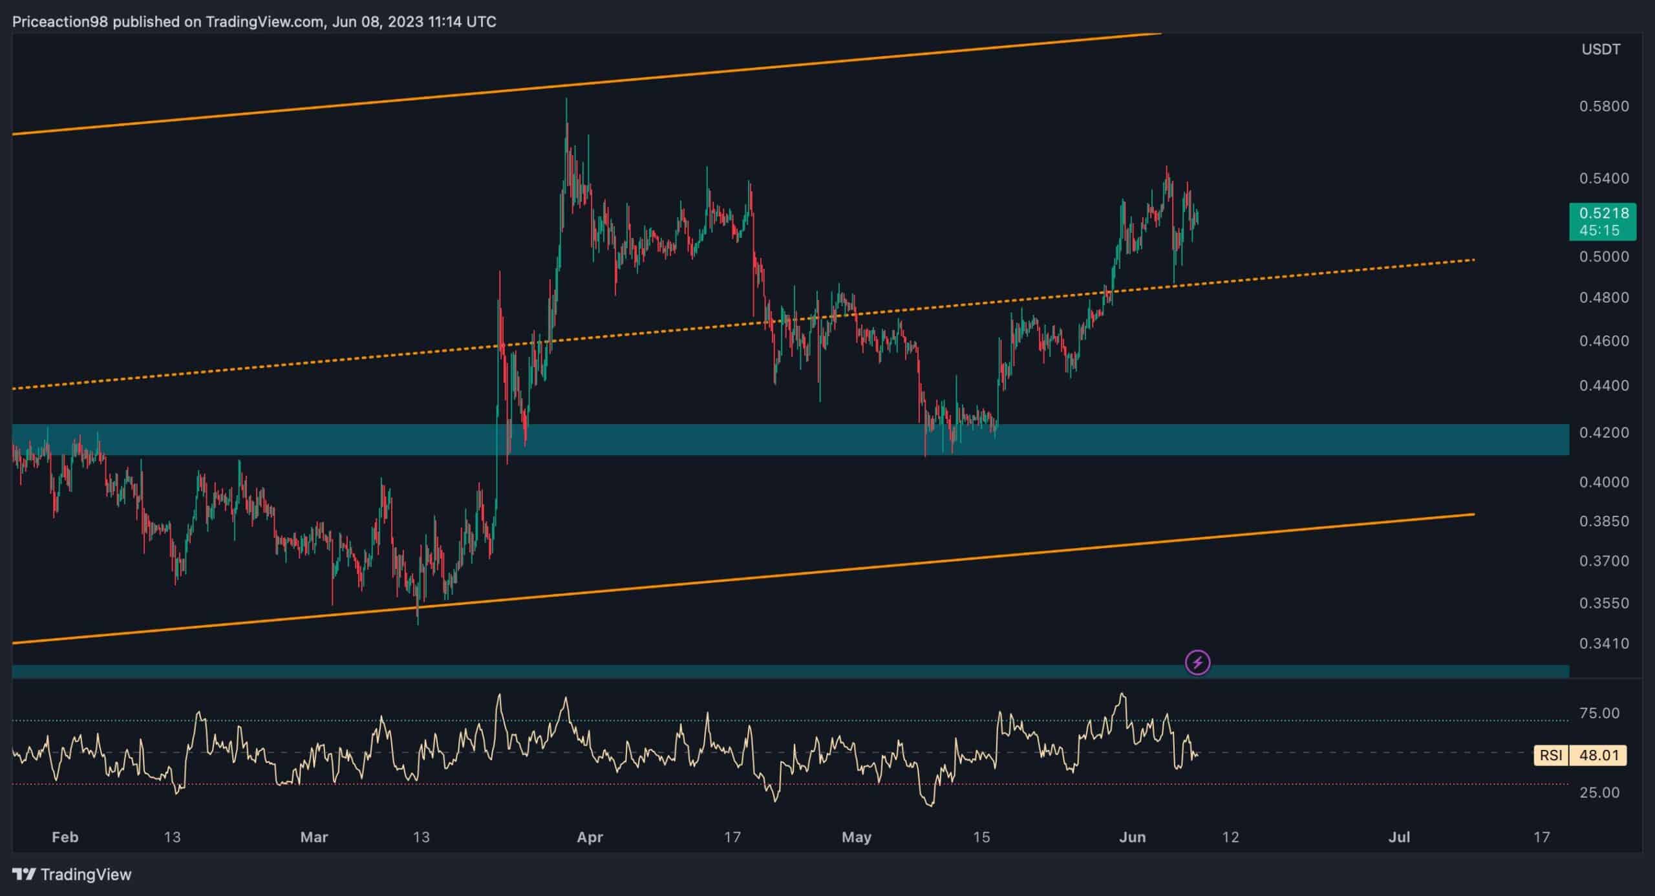Click the Feb label on time axis
The height and width of the screenshot is (896, 1655).
65,837
